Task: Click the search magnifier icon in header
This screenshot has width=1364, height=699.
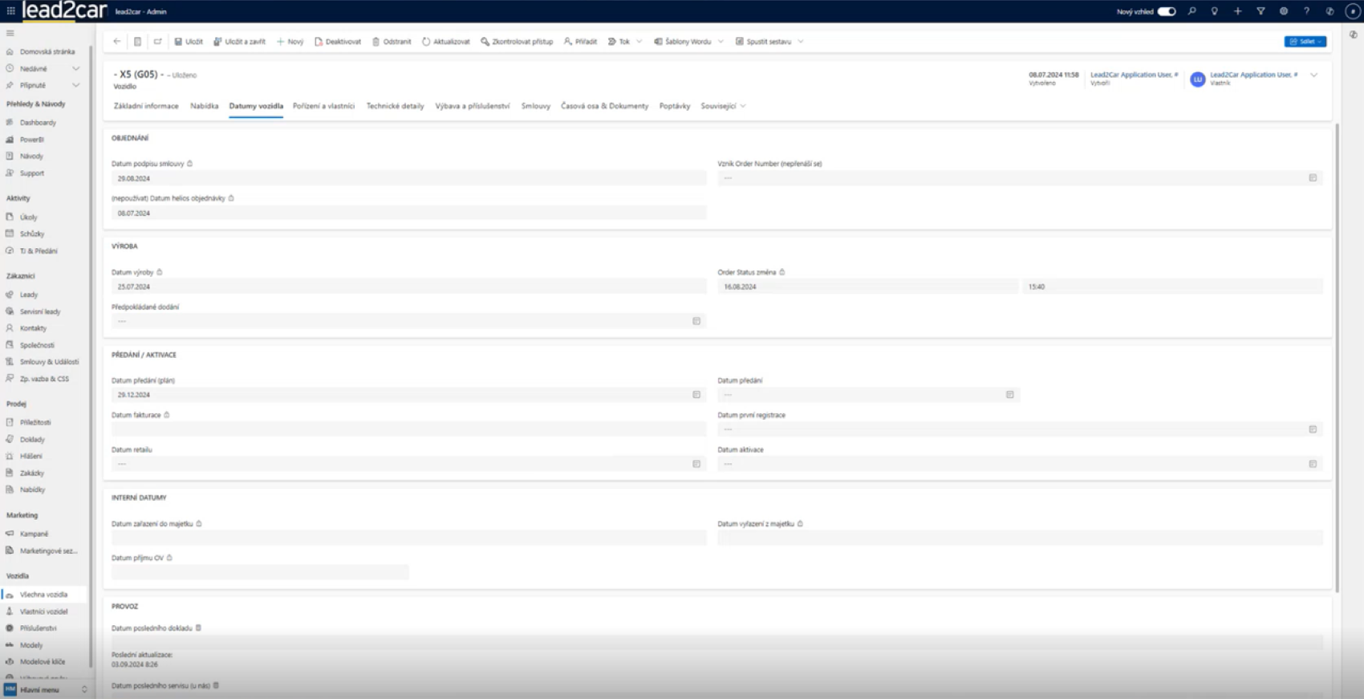Action: coord(1192,11)
